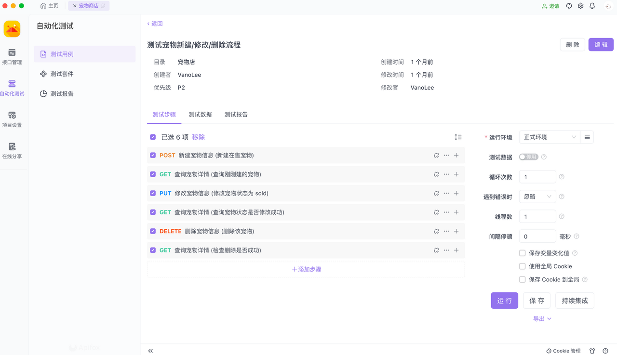Screen dimensions: 617x355
Task: Switch to the 测试报告 tab
Action: [x=236, y=114]
